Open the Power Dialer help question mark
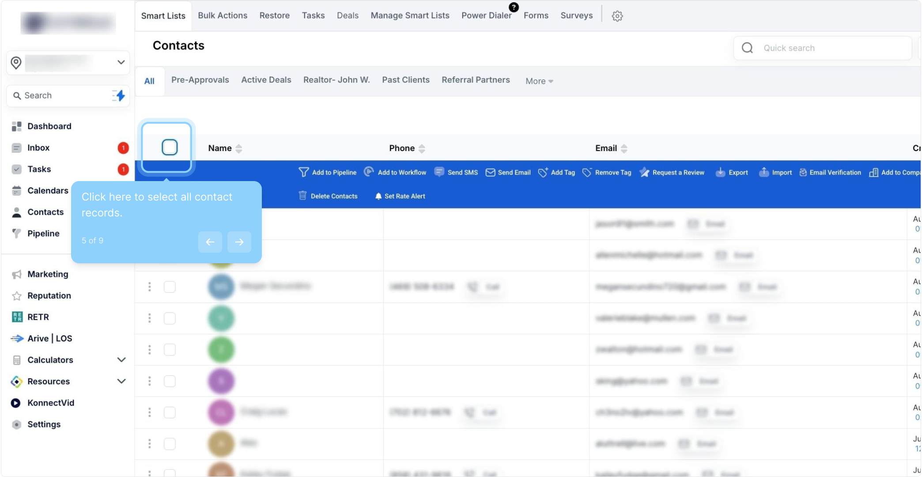This screenshot has width=922, height=477. (x=514, y=7)
